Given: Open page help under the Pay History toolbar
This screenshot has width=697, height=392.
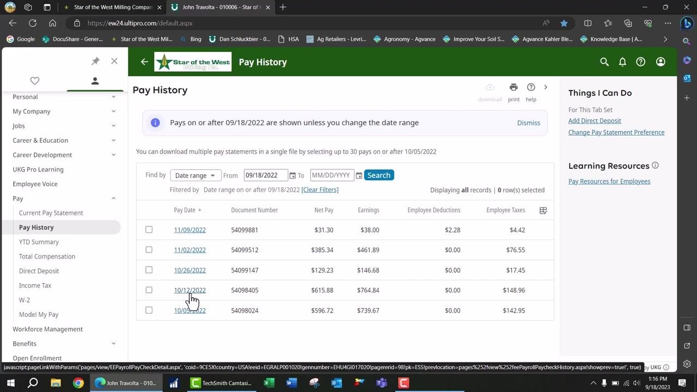Looking at the screenshot, I should point(531,92).
